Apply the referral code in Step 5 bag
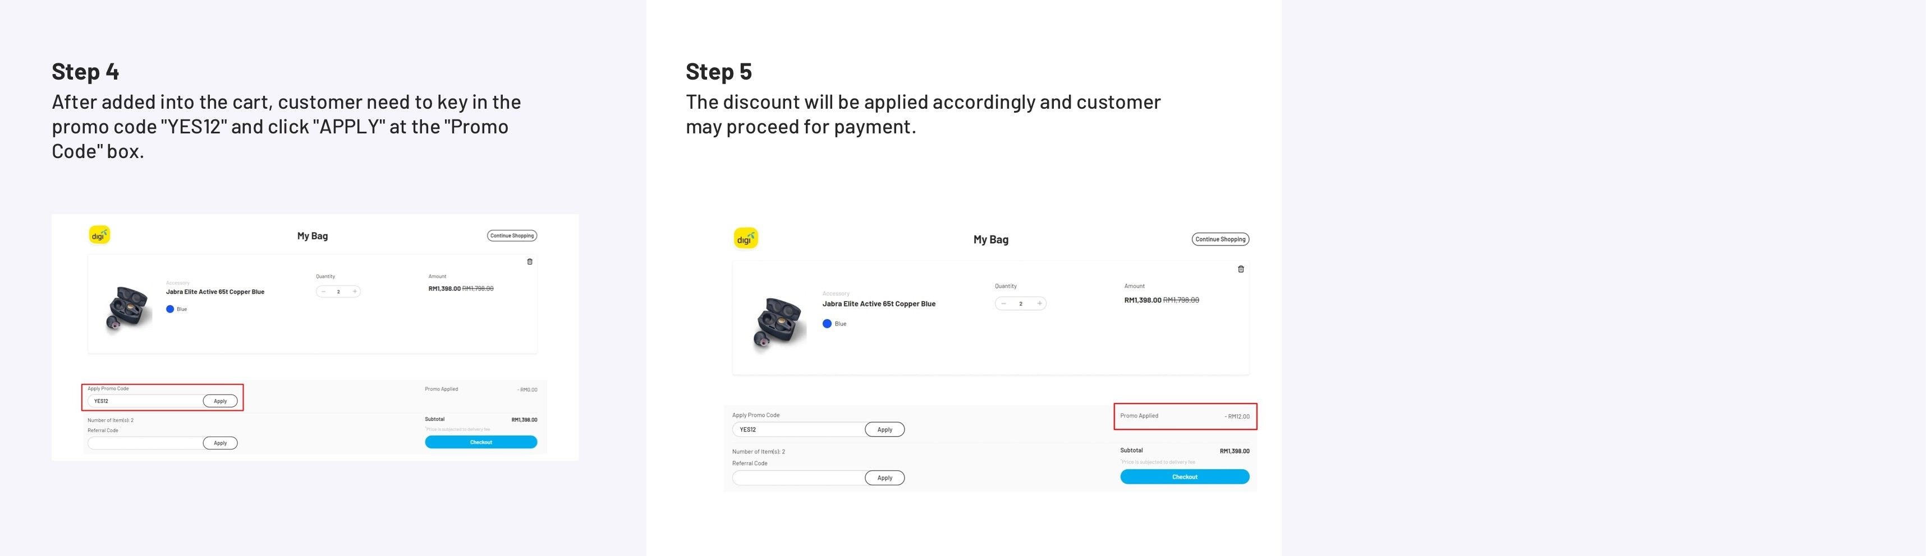The image size is (1927, 556). tap(884, 478)
